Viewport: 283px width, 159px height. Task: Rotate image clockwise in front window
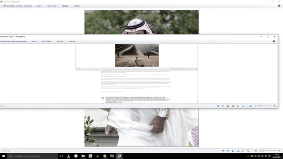[233, 106]
